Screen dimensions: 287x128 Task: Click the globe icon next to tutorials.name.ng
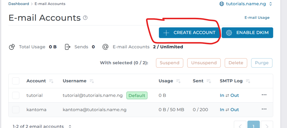[222, 4]
